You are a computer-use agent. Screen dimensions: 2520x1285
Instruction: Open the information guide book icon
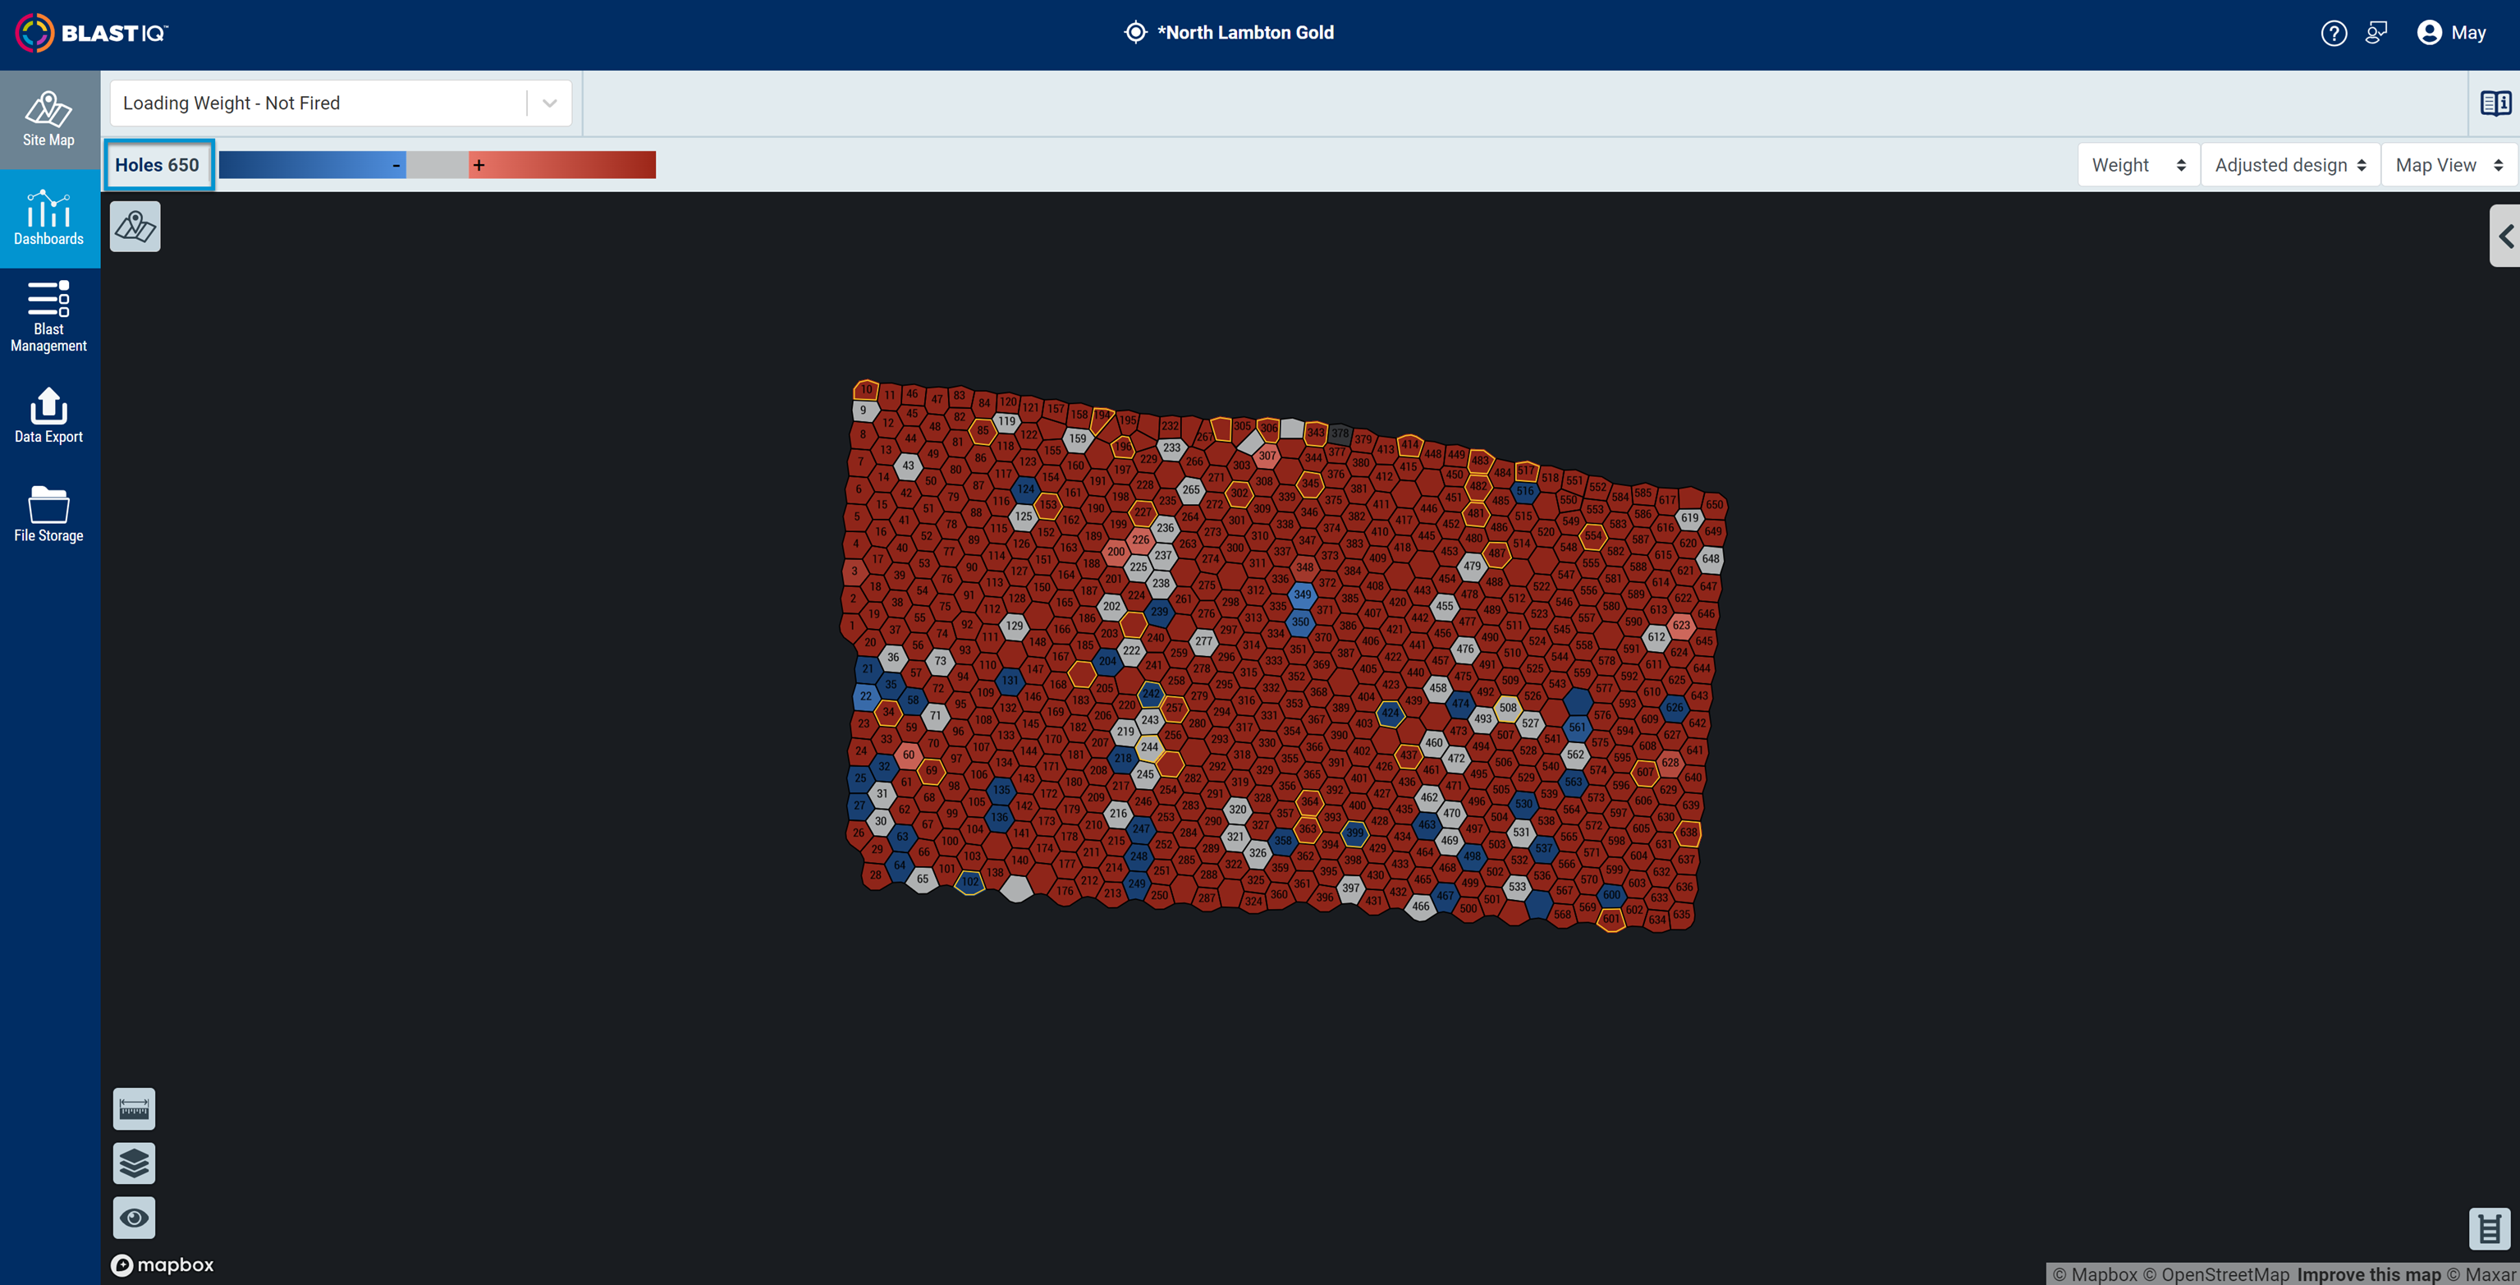[x=2495, y=103]
